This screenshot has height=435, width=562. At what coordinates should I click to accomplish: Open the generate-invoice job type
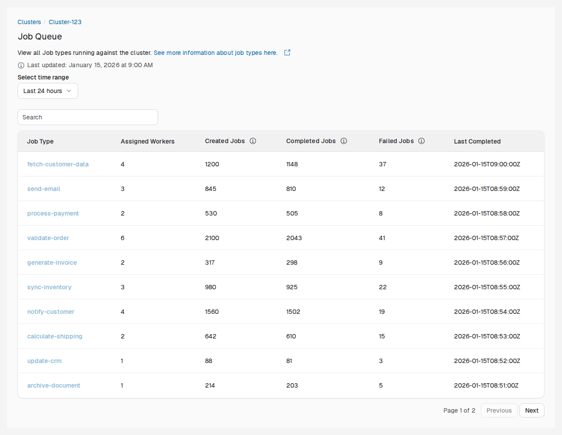coord(52,262)
